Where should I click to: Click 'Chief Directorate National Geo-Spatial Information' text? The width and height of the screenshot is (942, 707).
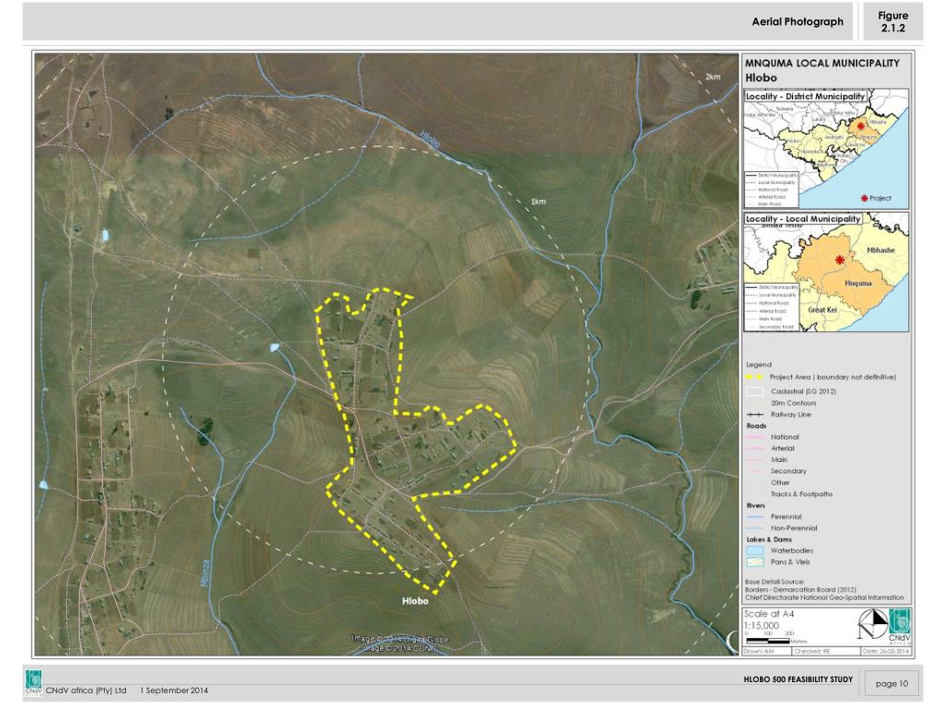824,597
